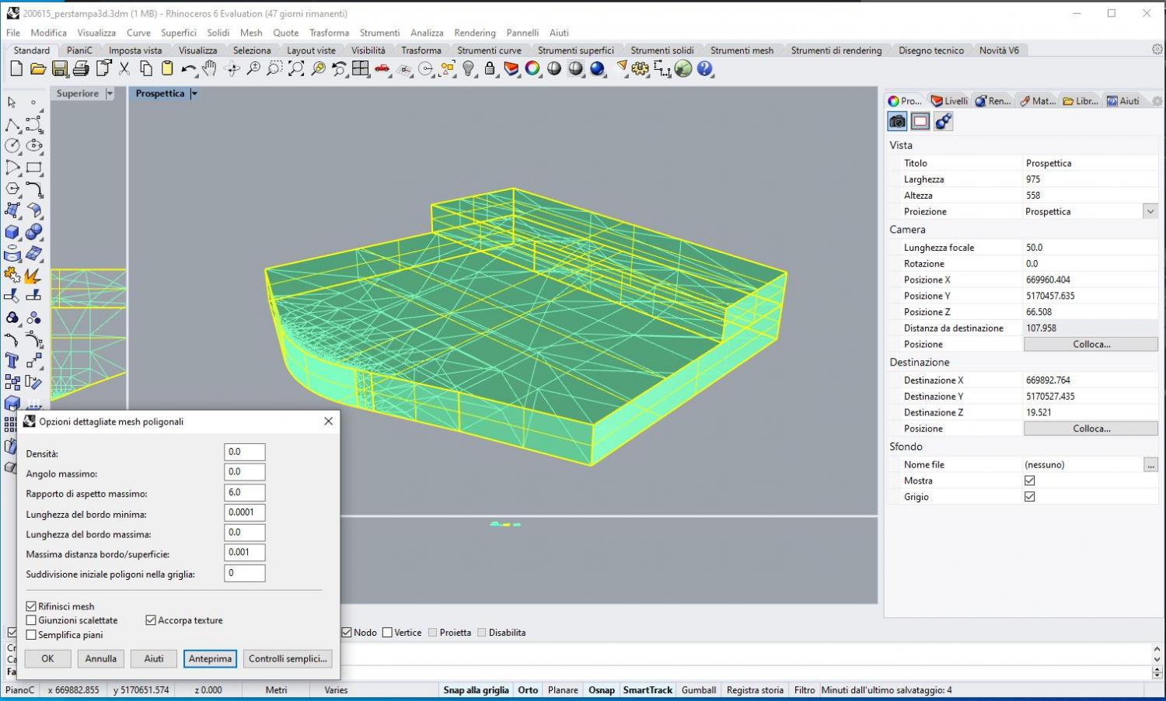Toggle the Grigio background checkbox
This screenshot has height=701, width=1166.
pyautogui.click(x=1030, y=497)
